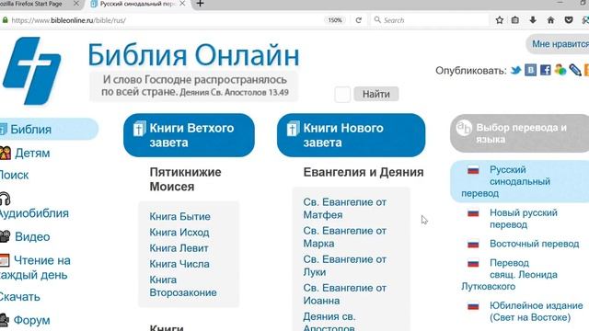Click Книги Ветхого завета header button
The image size is (589, 331).
(189, 135)
